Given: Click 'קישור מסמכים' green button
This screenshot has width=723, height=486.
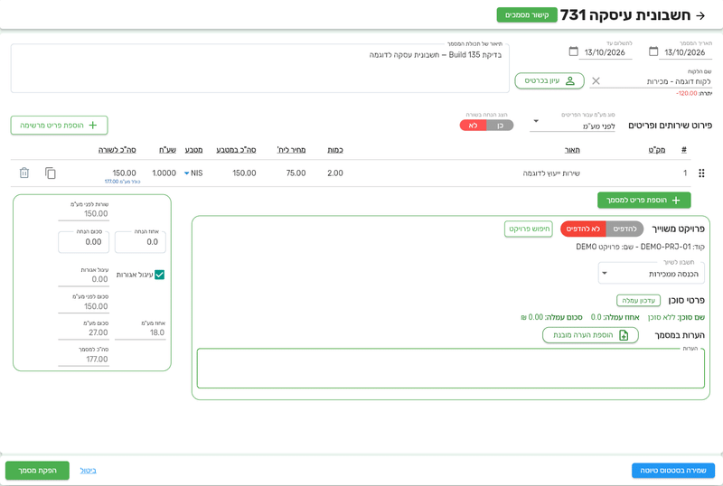Looking at the screenshot, I should (527, 15).
